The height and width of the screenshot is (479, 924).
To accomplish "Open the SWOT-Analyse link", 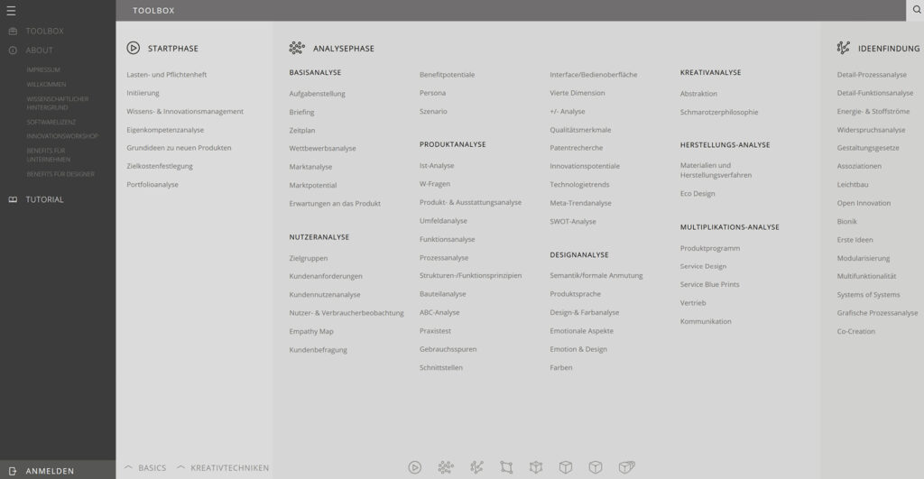I will pos(573,221).
